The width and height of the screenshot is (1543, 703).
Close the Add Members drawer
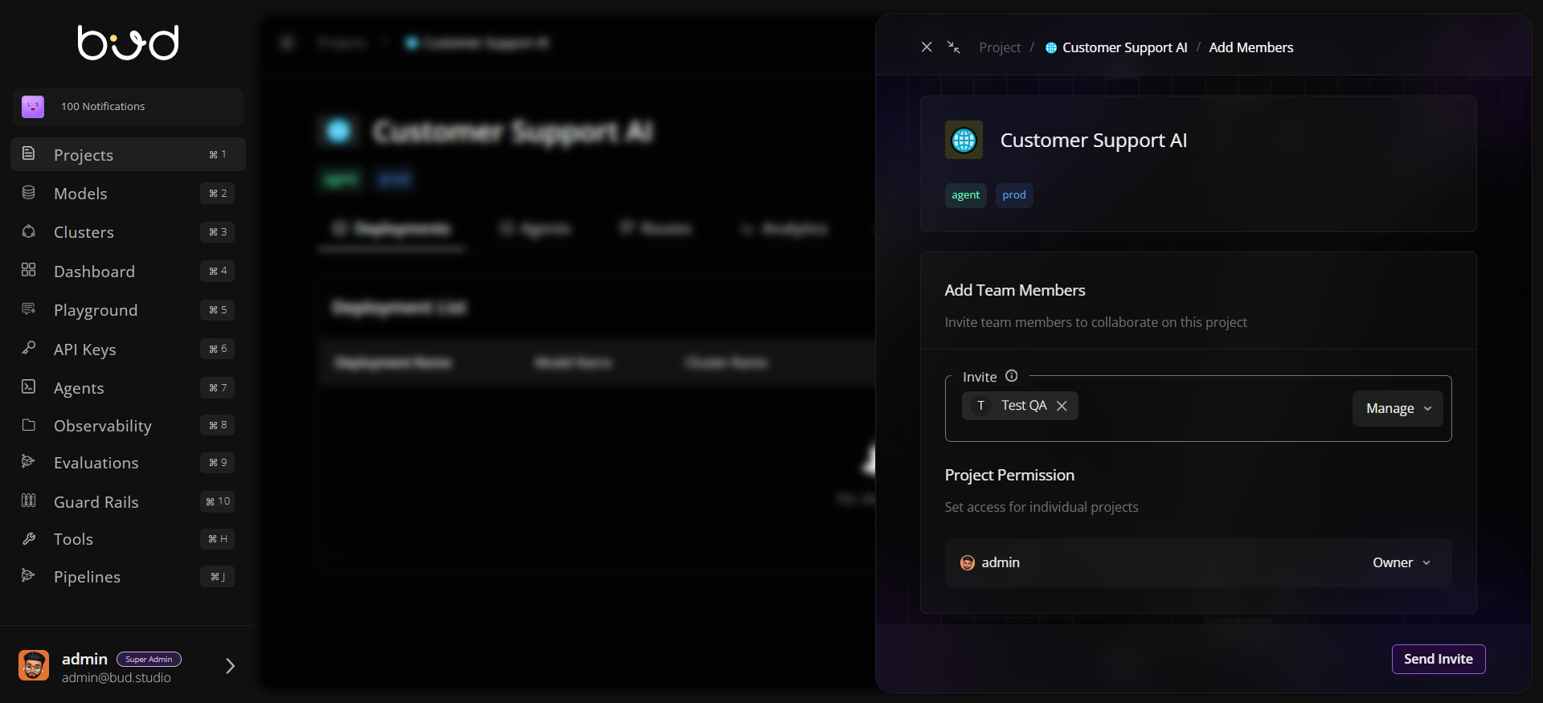tap(927, 47)
